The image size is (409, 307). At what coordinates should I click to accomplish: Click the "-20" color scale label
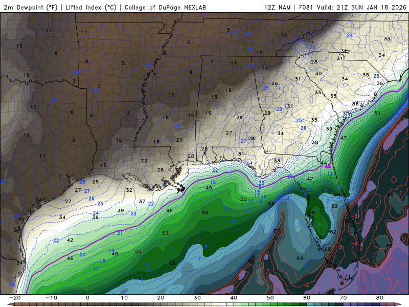click(15, 298)
